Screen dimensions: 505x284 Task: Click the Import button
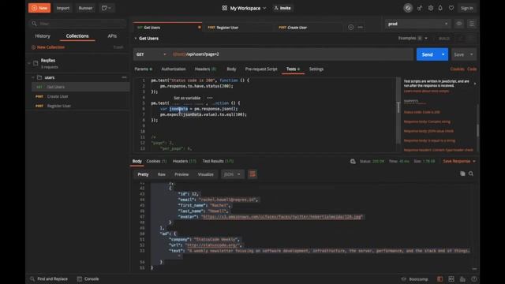click(63, 8)
